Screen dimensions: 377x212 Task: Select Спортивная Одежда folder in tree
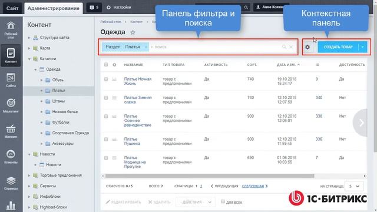pyautogui.click(x=71, y=133)
